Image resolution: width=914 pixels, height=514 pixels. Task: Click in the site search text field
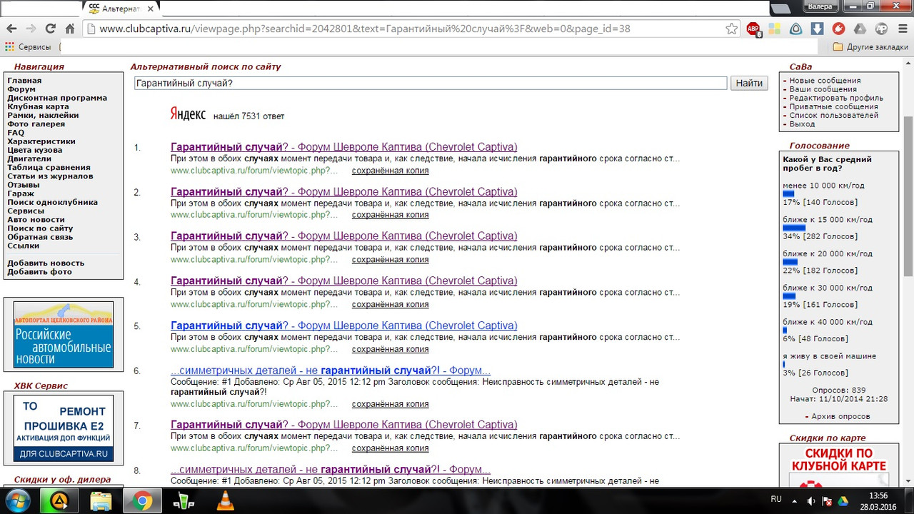431,84
